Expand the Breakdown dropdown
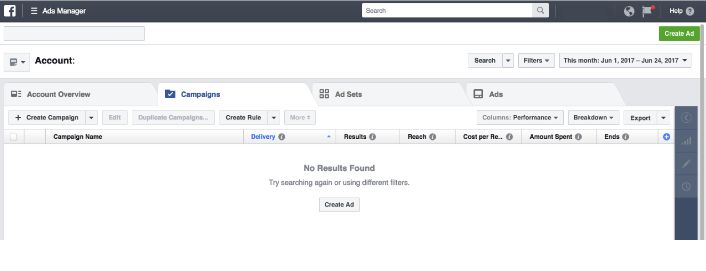This screenshot has width=706, height=271. pyautogui.click(x=593, y=117)
